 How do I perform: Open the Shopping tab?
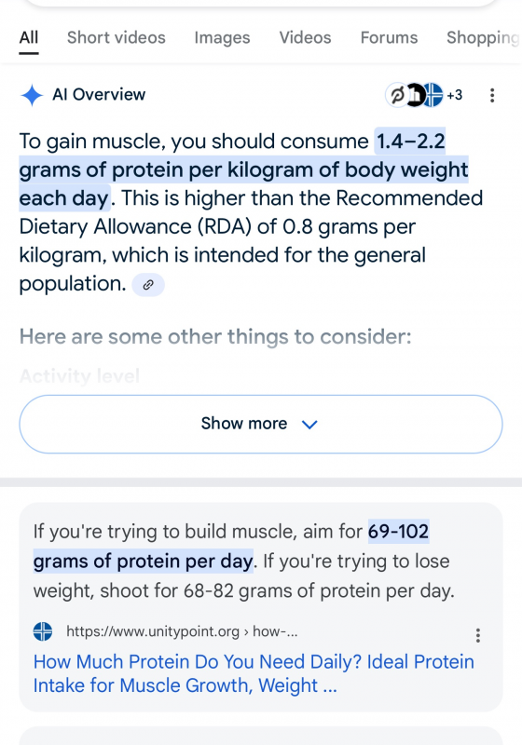(x=484, y=37)
